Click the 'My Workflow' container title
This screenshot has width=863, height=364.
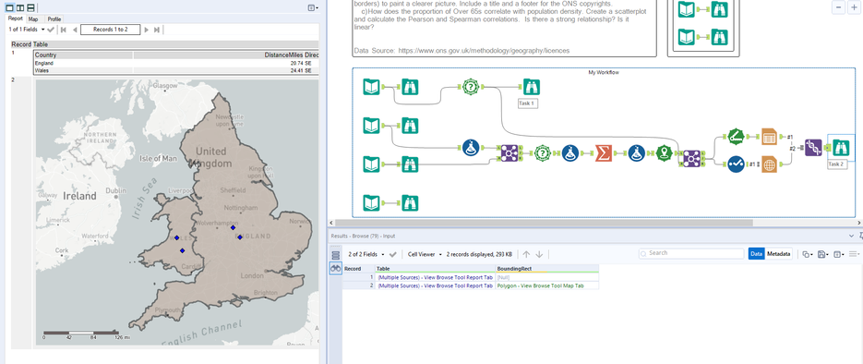(604, 72)
